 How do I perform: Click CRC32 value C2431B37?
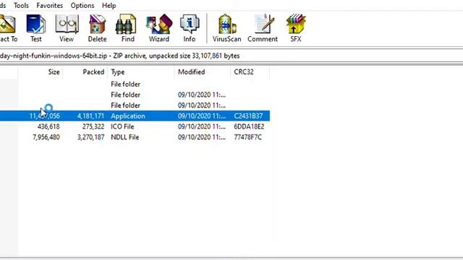(x=248, y=116)
